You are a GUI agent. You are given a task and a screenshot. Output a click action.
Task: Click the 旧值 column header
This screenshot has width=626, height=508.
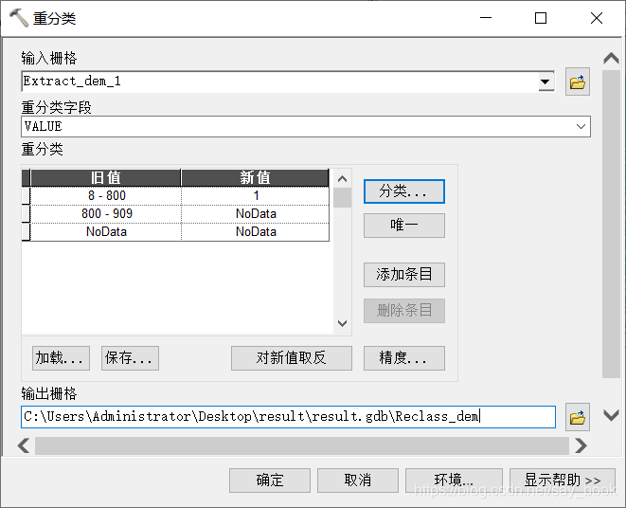point(106,178)
